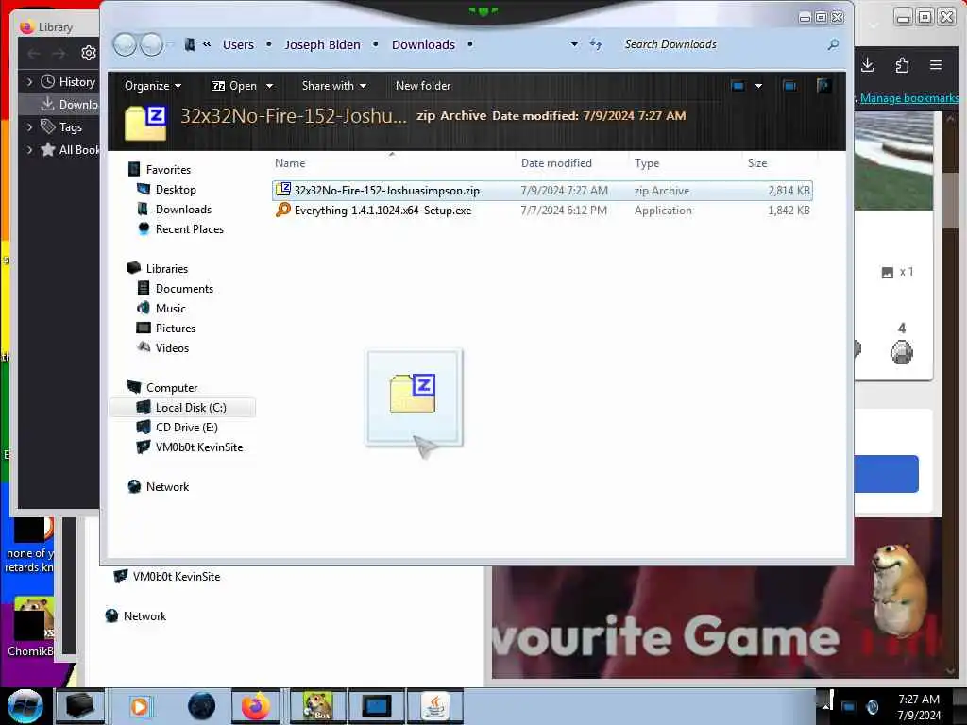Click the taskbar clock

[x=918, y=706]
